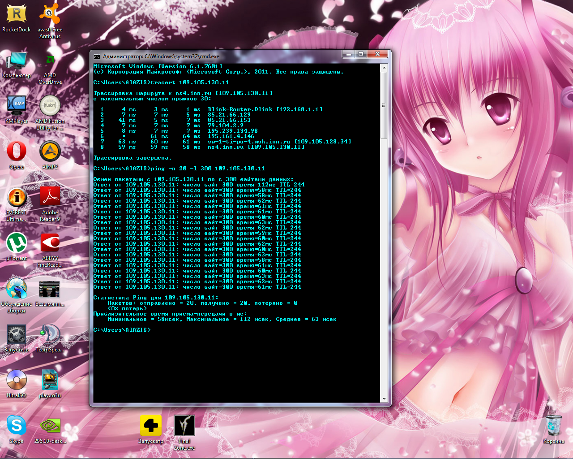The width and height of the screenshot is (573, 459).
Task: Click the cmd vertical scrollbar thumb
Action: coord(384,105)
